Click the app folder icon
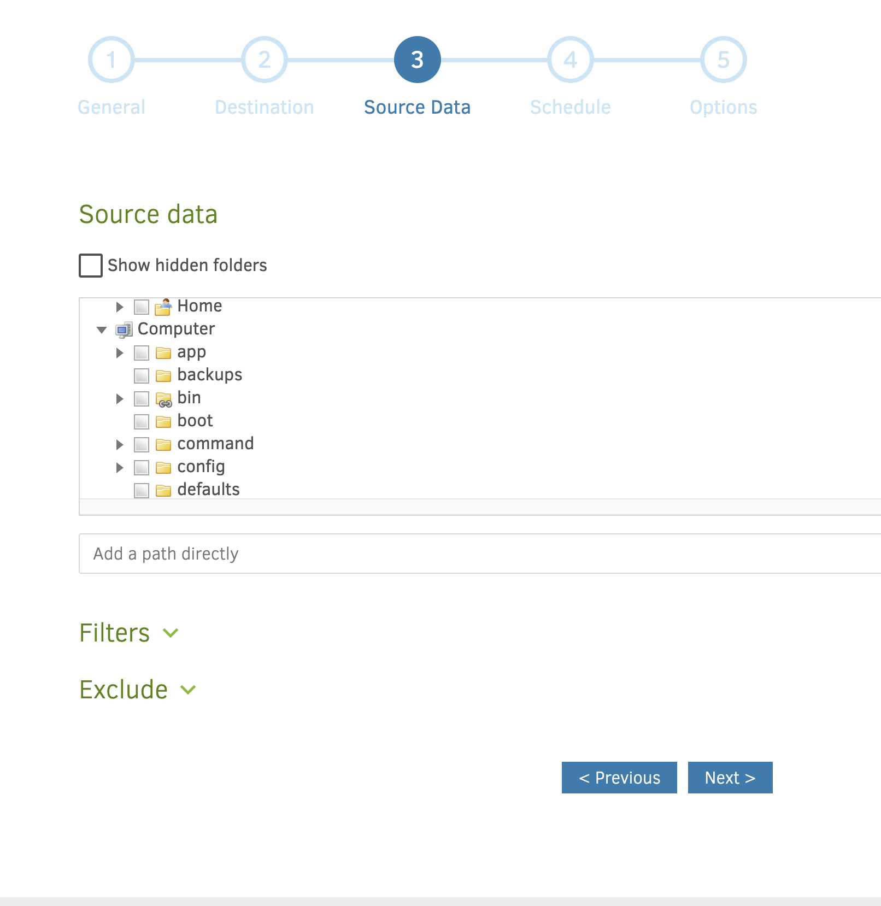The width and height of the screenshot is (881, 906). coord(163,353)
